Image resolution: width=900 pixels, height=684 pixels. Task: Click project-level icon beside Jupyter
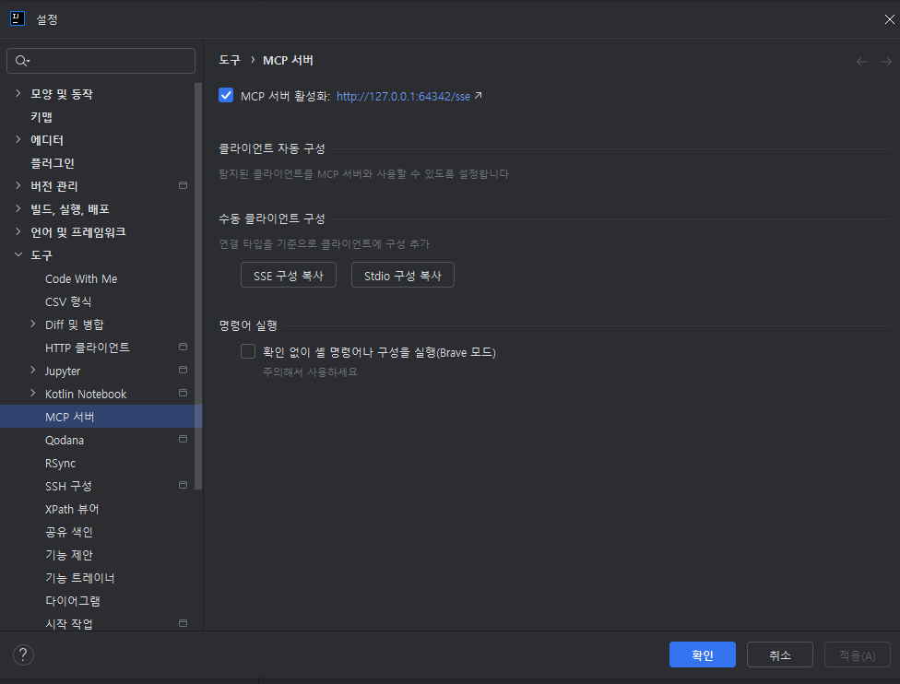tap(184, 370)
